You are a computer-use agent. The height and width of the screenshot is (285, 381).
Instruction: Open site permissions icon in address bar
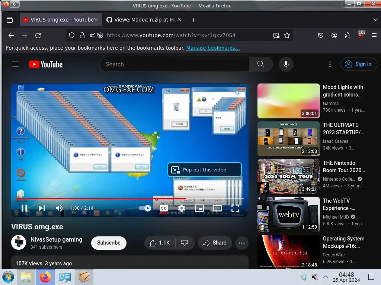pos(93,35)
